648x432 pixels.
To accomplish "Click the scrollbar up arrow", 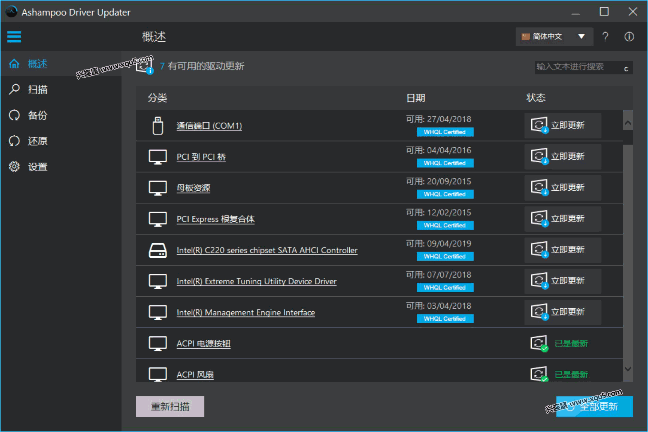I will (x=628, y=123).
